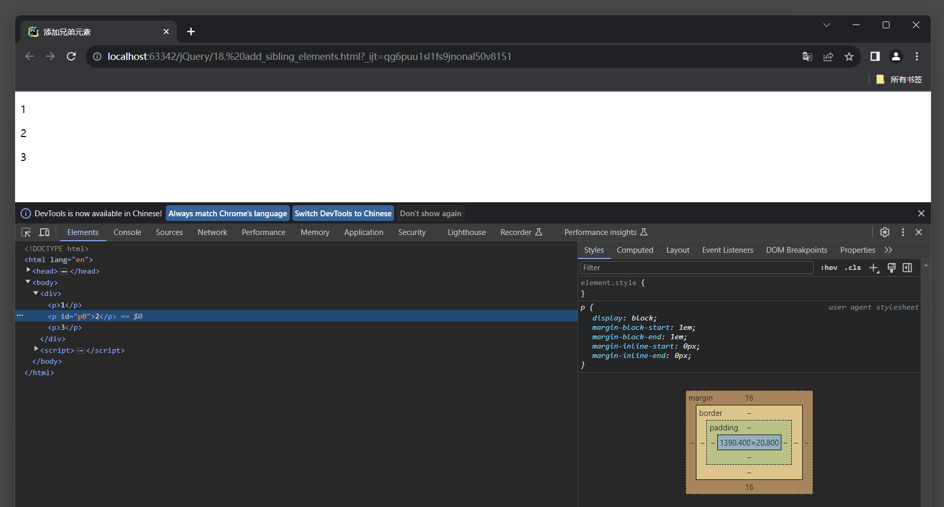944x507 pixels.
Task: Close the 添加兄弟元素 tab
Action: pos(166,32)
